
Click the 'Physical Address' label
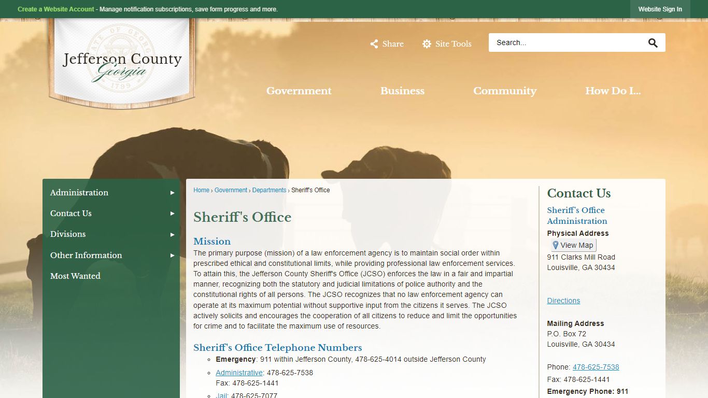click(578, 233)
